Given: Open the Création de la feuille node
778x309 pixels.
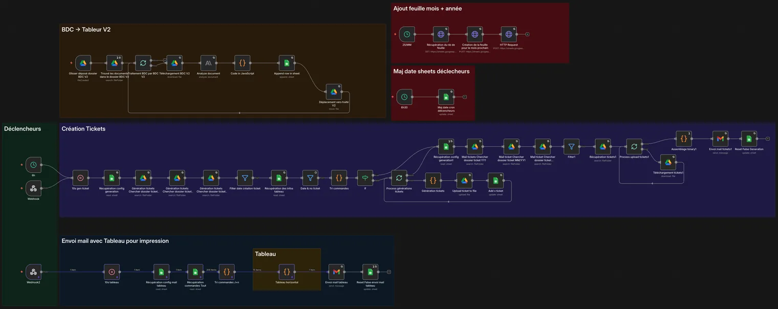Looking at the screenshot, I should tap(474, 34).
